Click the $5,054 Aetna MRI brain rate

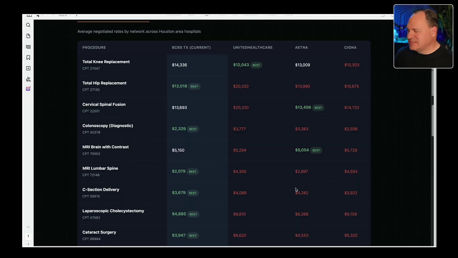click(x=302, y=150)
